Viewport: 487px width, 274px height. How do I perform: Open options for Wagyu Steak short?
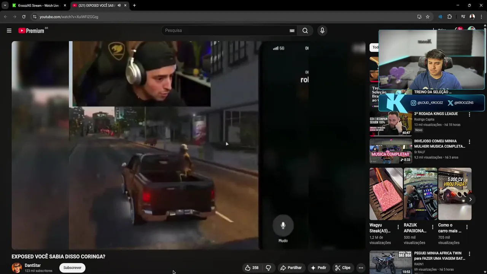pyautogui.click(x=398, y=227)
